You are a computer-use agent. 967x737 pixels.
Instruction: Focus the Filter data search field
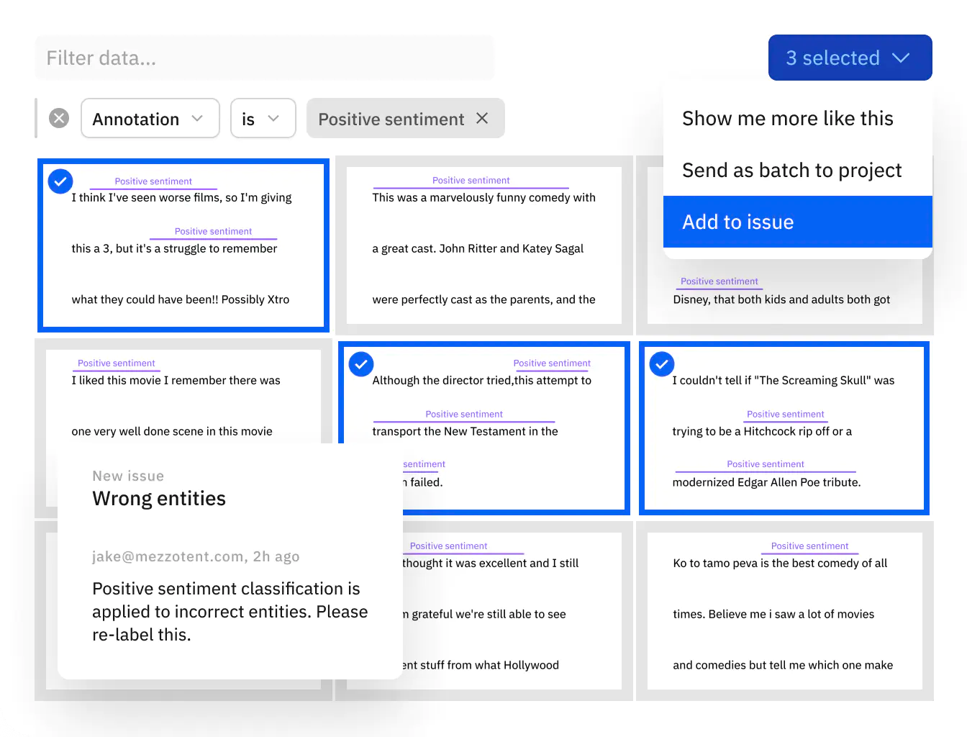pos(264,58)
